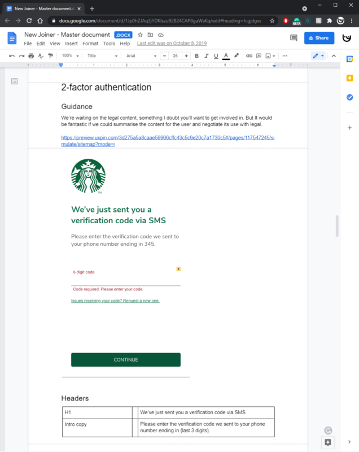Open the zoom level dropdown
This screenshot has width=359, height=452.
click(x=70, y=56)
